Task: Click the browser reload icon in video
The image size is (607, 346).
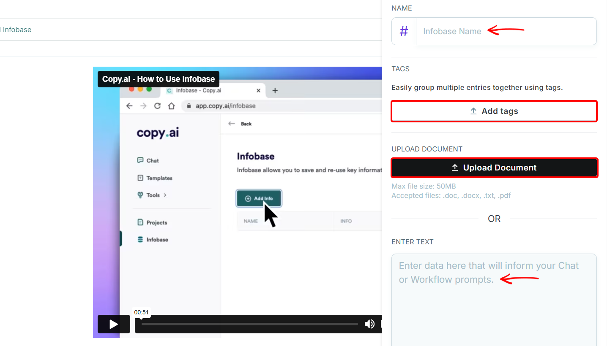Action: tap(157, 106)
